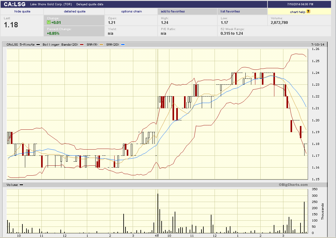
Task: Click the blue SMA(20) legend swatch
Action: [123, 45]
